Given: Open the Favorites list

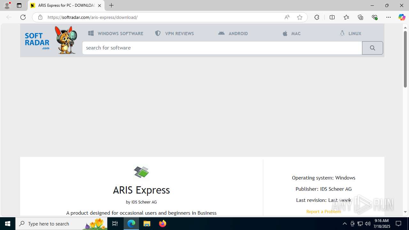Looking at the screenshot, I should click(346, 17).
